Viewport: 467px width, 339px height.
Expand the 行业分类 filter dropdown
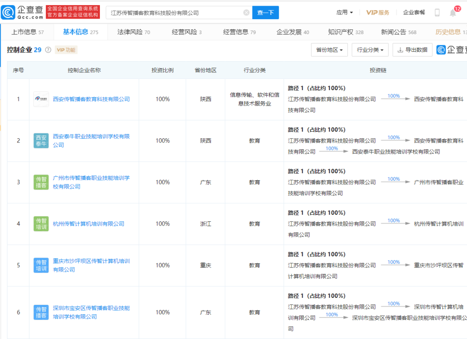pos(370,50)
